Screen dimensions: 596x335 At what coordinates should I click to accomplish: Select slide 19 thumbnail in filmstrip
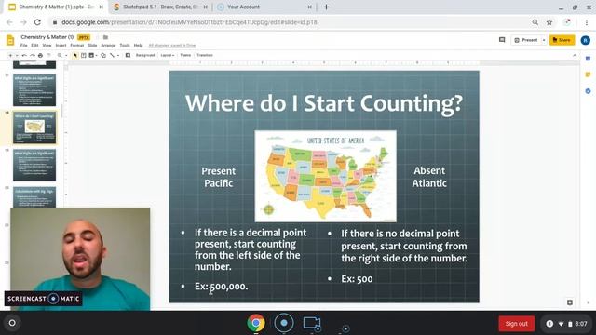pos(34,165)
